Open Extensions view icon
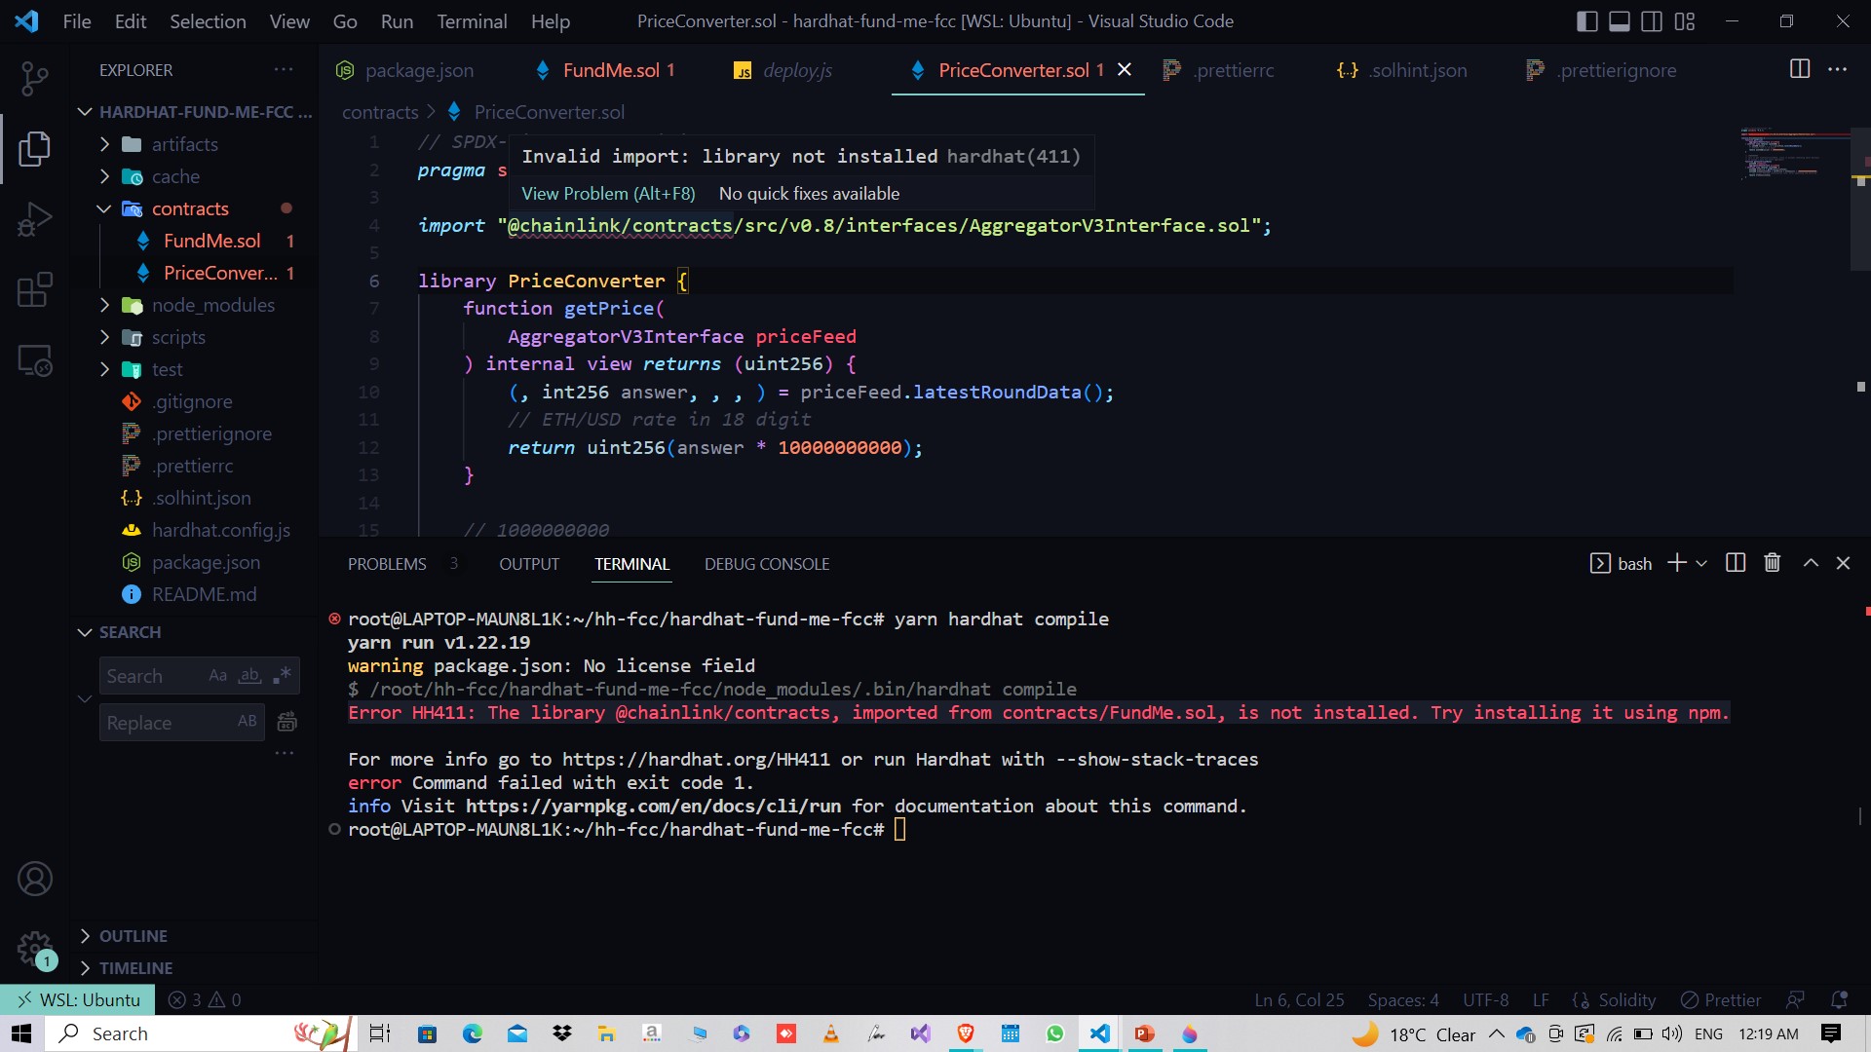Image resolution: width=1871 pixels, height=1052 pixels. pyautogui.click(x=35, y=290)
